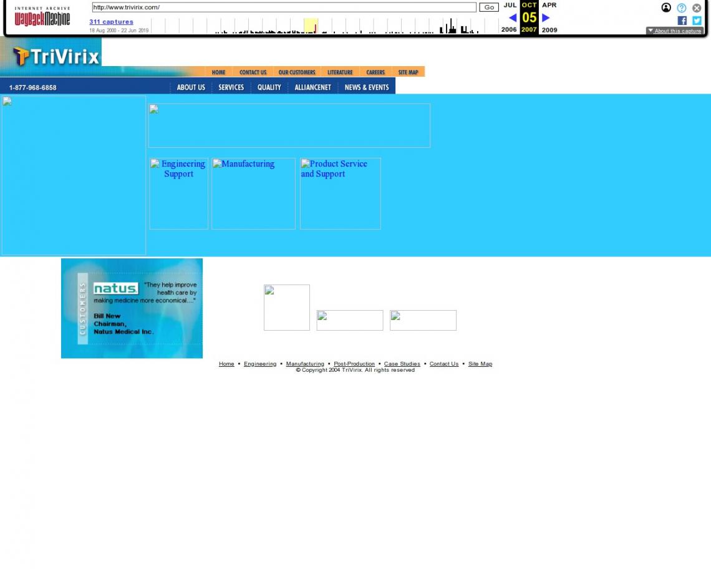Open the ABOUT US menu
Screen dimensions: 711x569
[191, 87]
